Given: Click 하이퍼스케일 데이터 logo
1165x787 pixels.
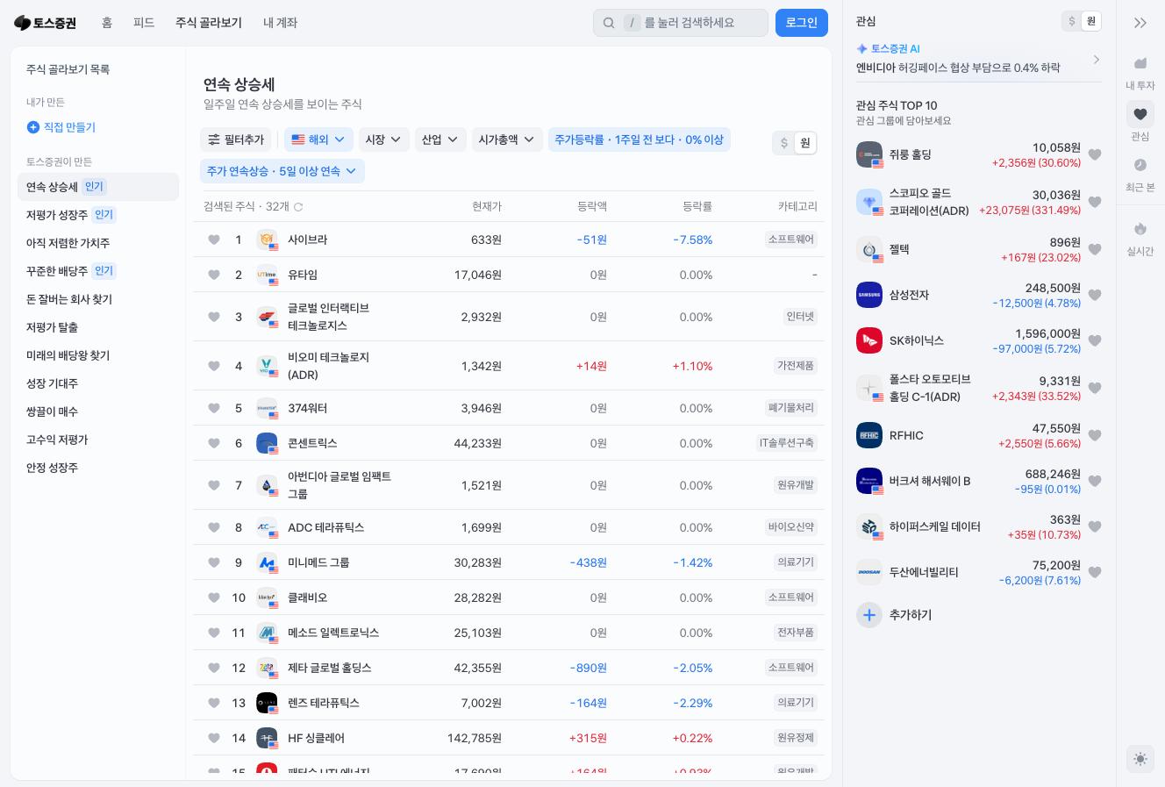Looking at the screenshot, I should (x=869, y=526).
